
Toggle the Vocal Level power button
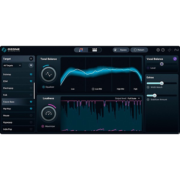pyautogui.click(x=148, y=68)
